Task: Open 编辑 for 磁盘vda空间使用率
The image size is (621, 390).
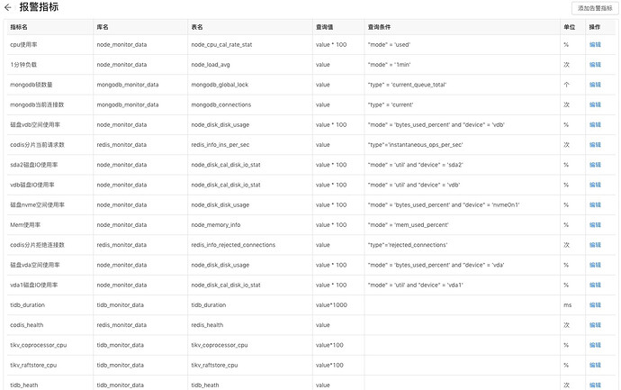Action: coord(595,265)
